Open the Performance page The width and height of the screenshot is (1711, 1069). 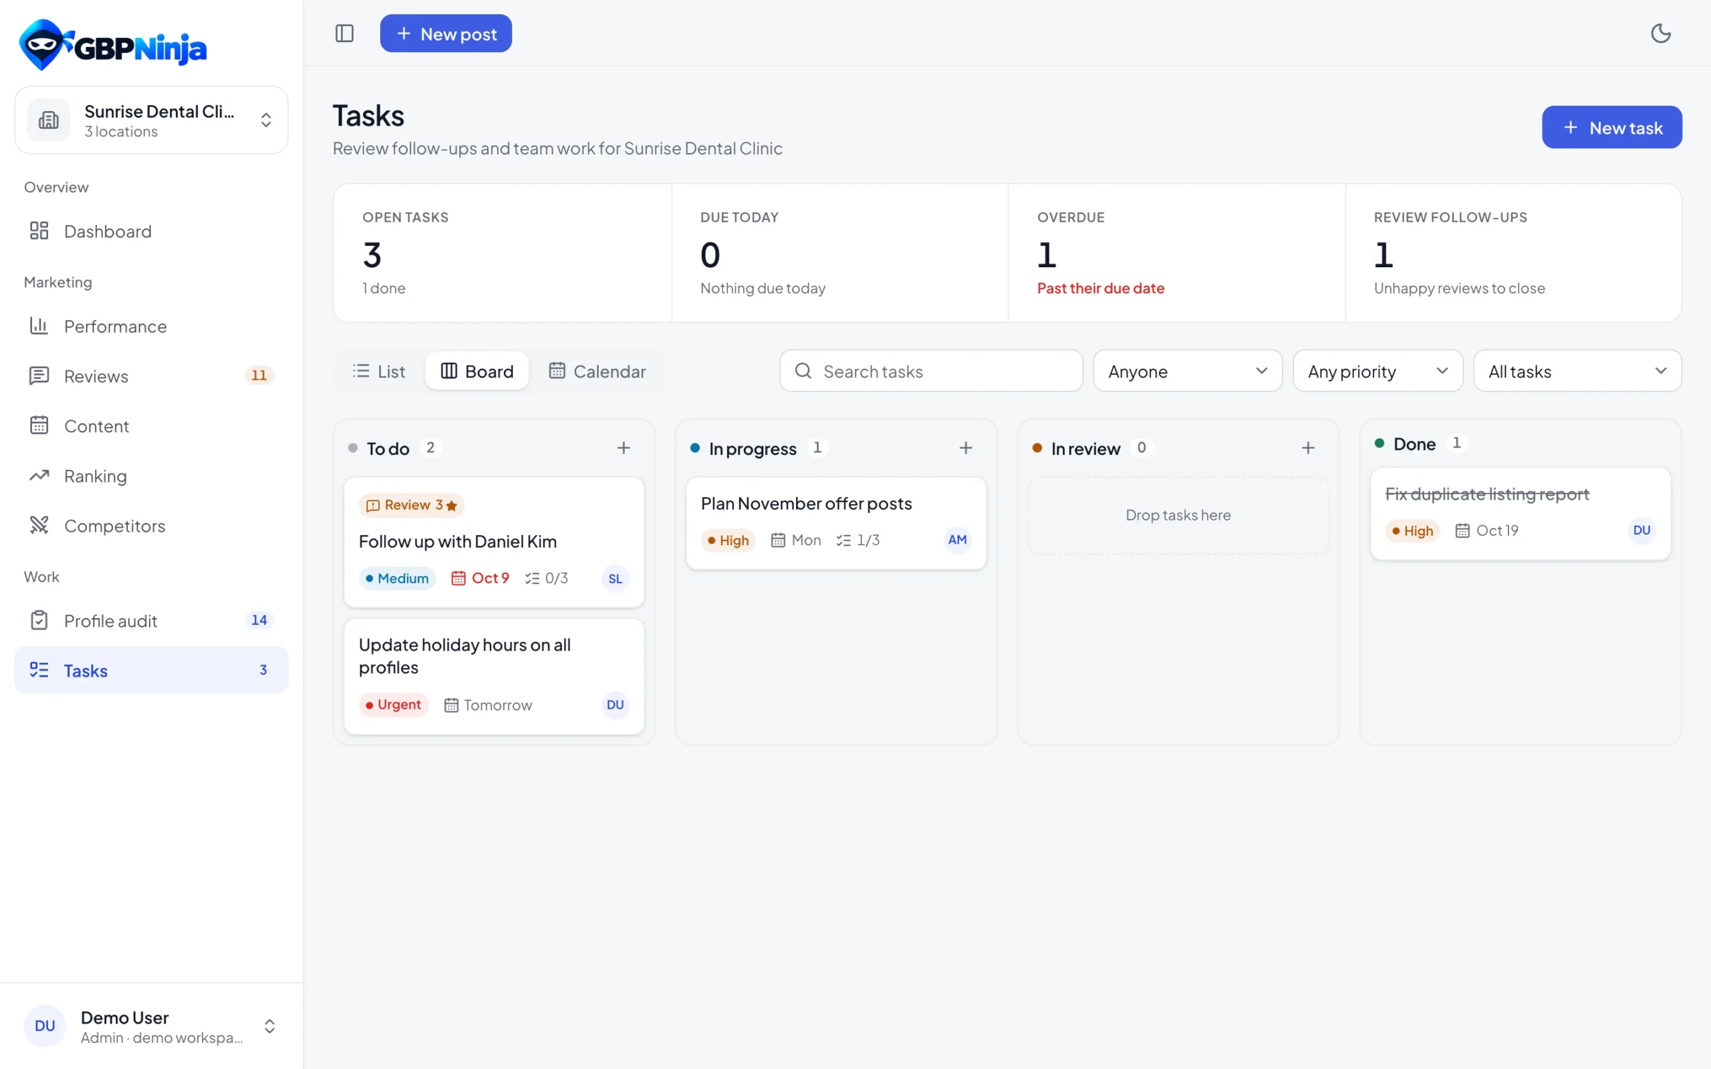tap(151, 326)
